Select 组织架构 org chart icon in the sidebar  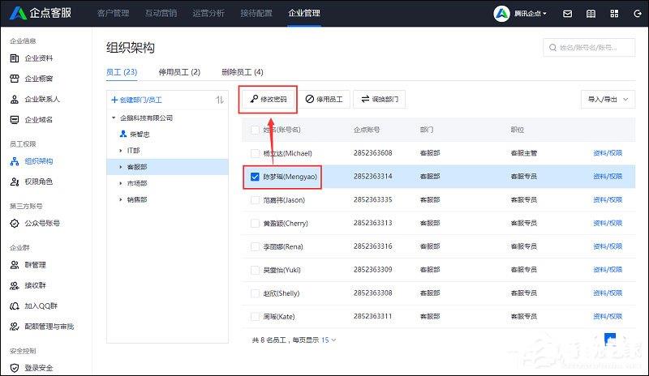coord(15,161)
